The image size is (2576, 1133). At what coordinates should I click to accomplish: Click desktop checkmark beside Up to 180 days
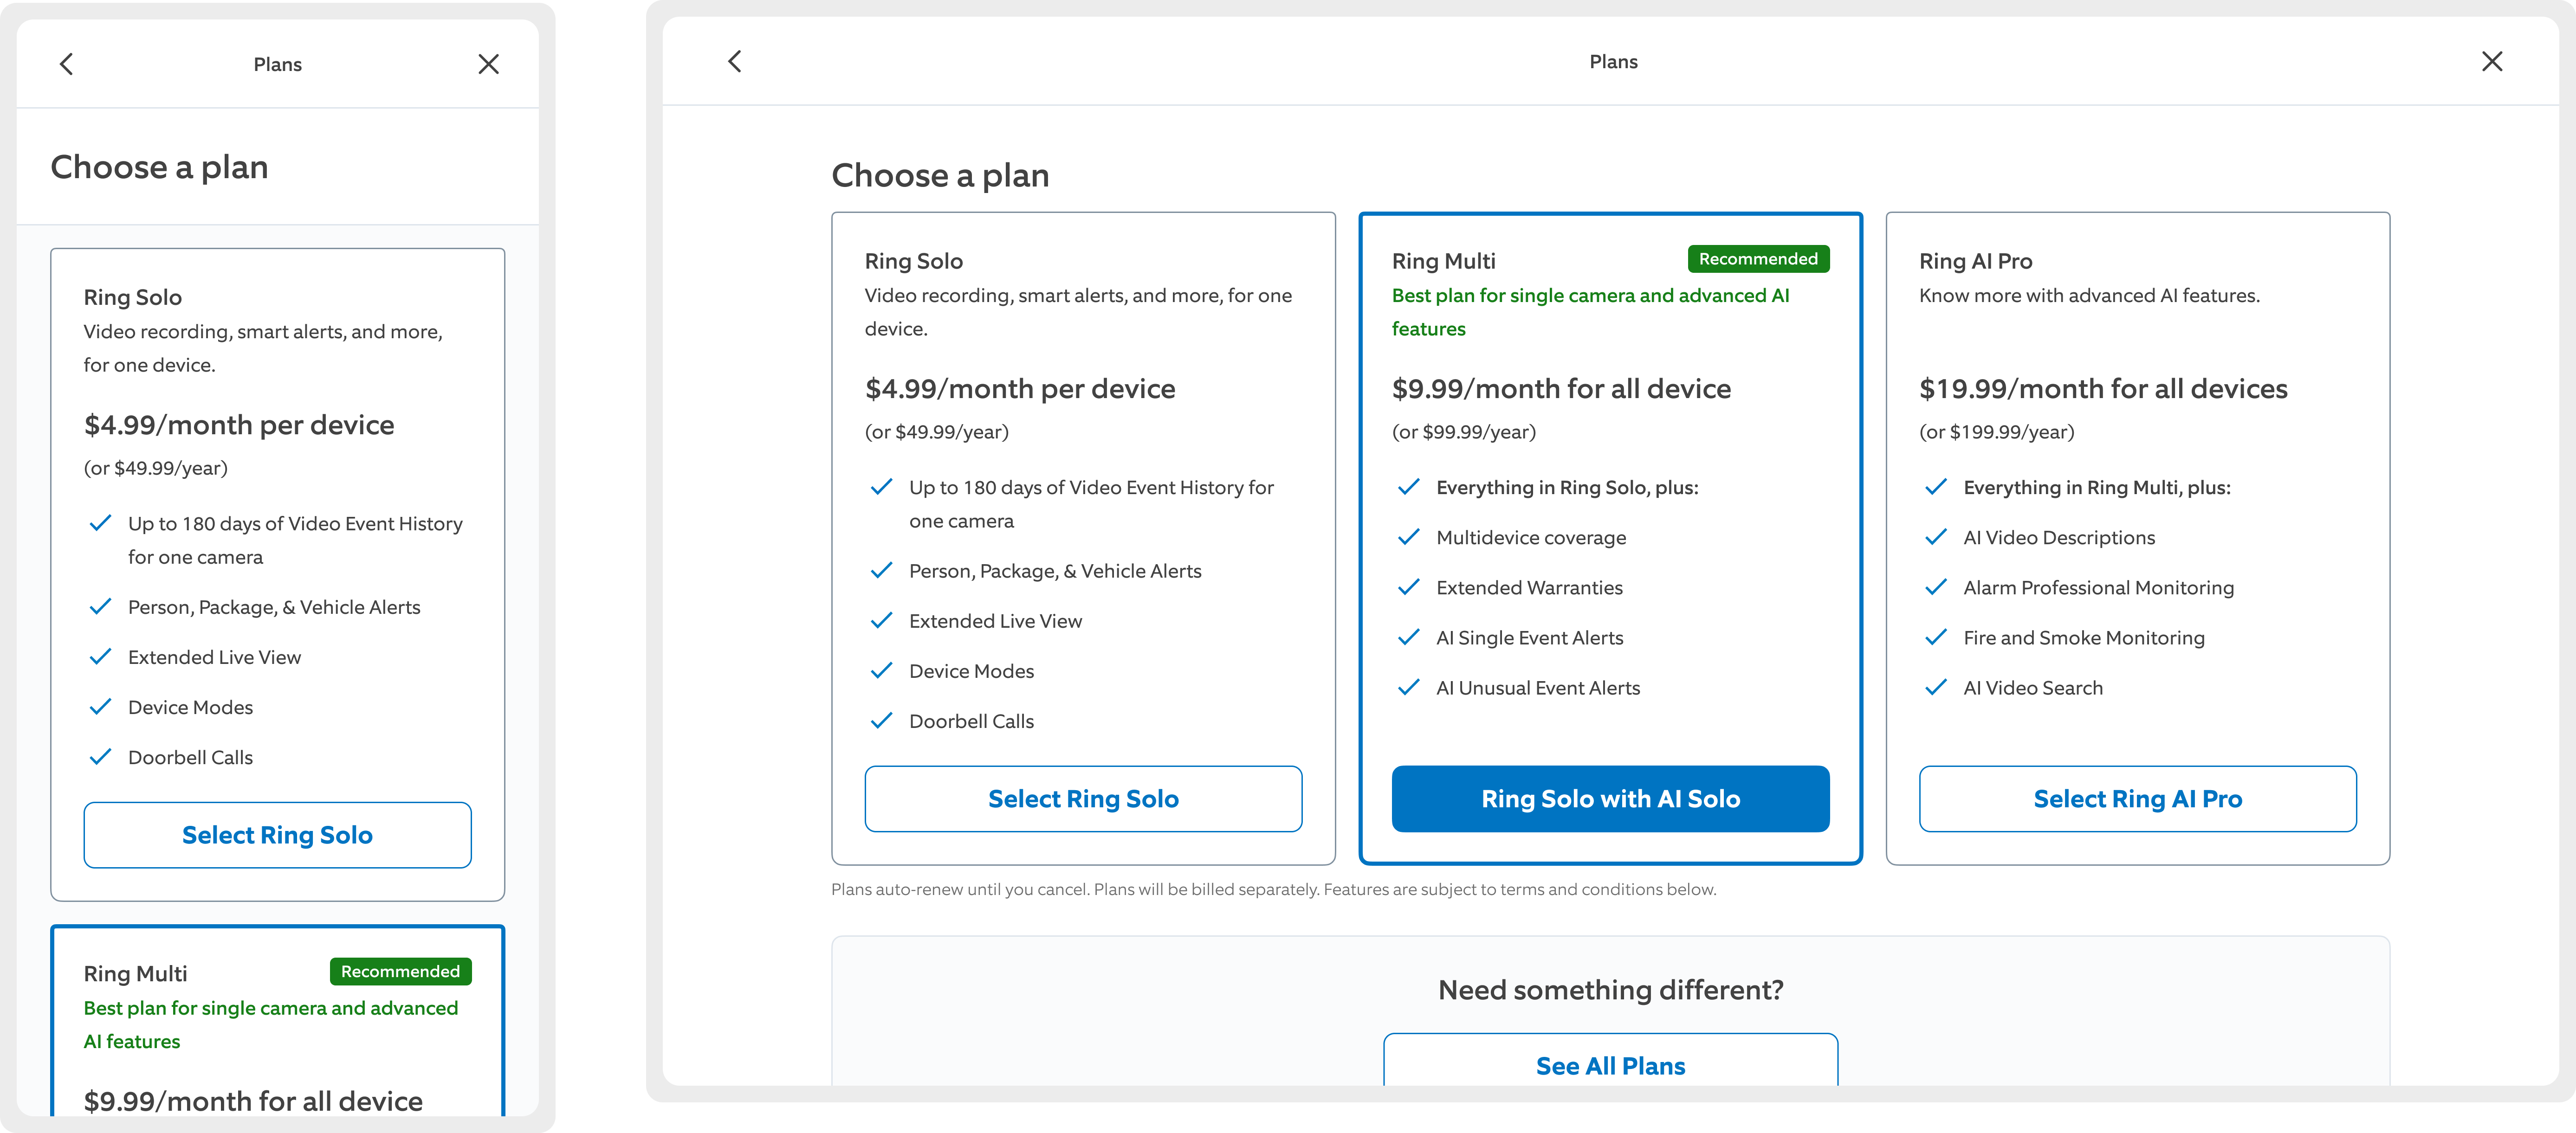tap(881, 487)
